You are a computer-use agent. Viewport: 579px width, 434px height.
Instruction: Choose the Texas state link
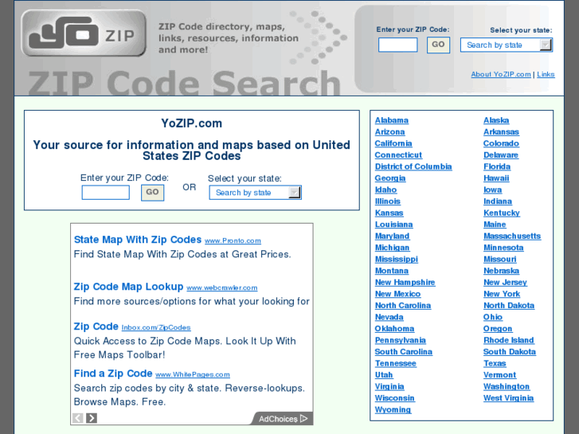(x=495, y=363)
